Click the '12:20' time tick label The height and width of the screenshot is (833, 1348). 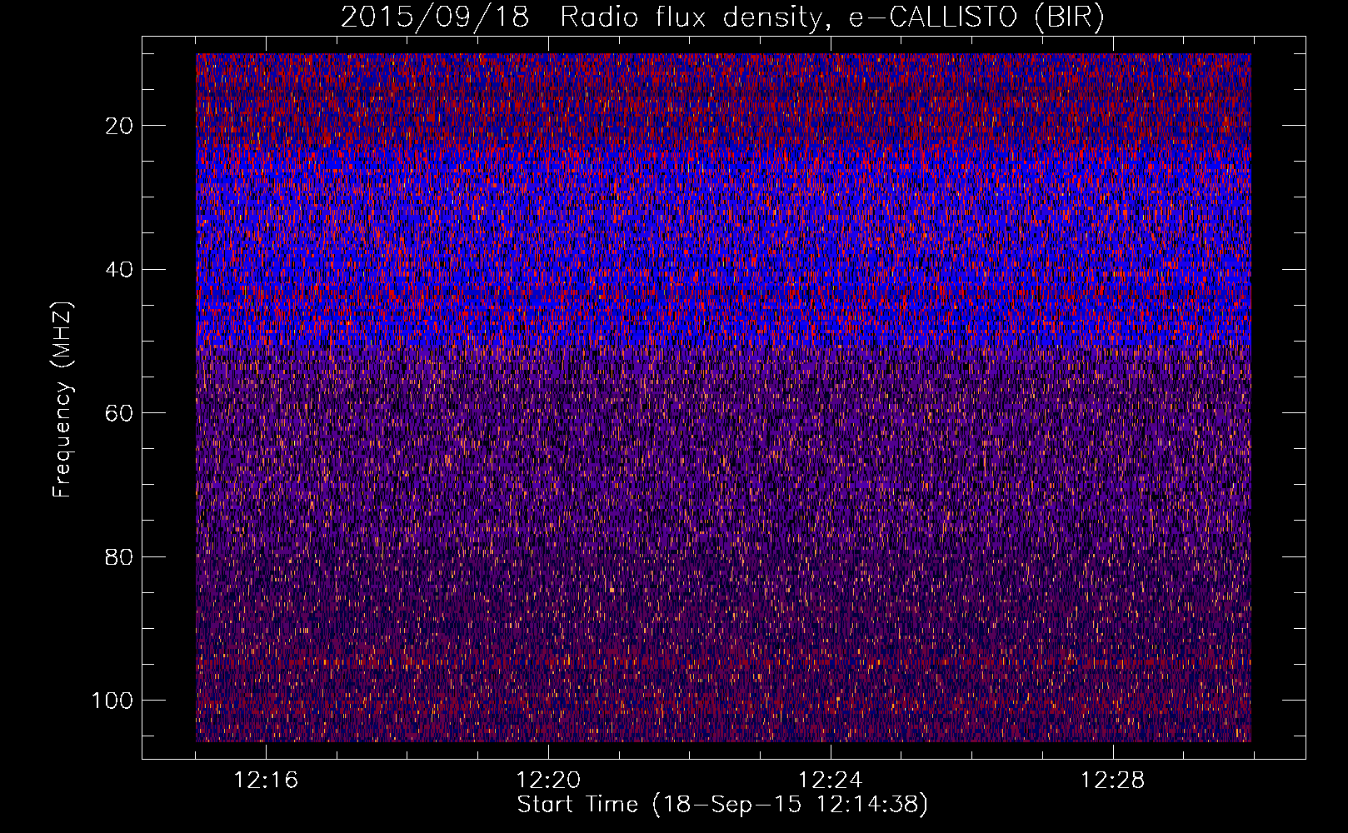[548, 781]
